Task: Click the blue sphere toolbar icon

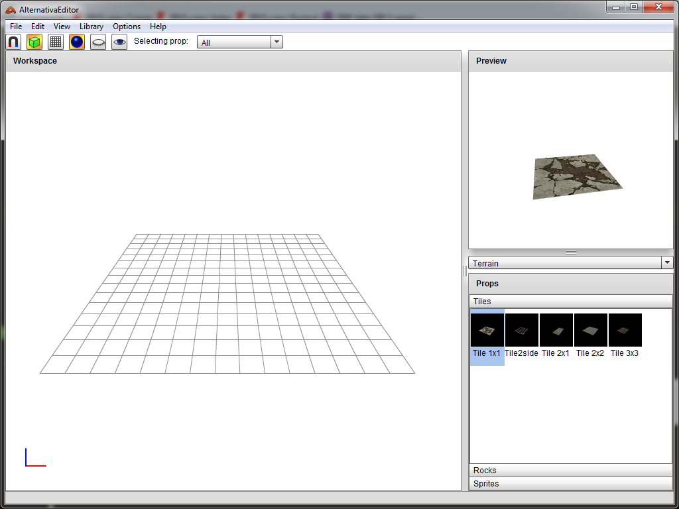Action: [x=77, y=42]
